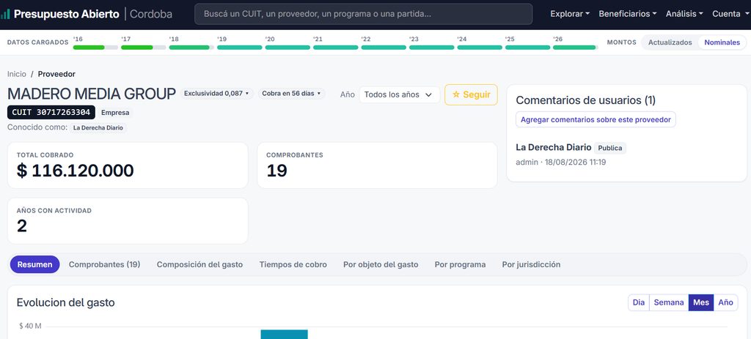
Task: Follow provider with Seguir button
Action: (x=471, y=94)
